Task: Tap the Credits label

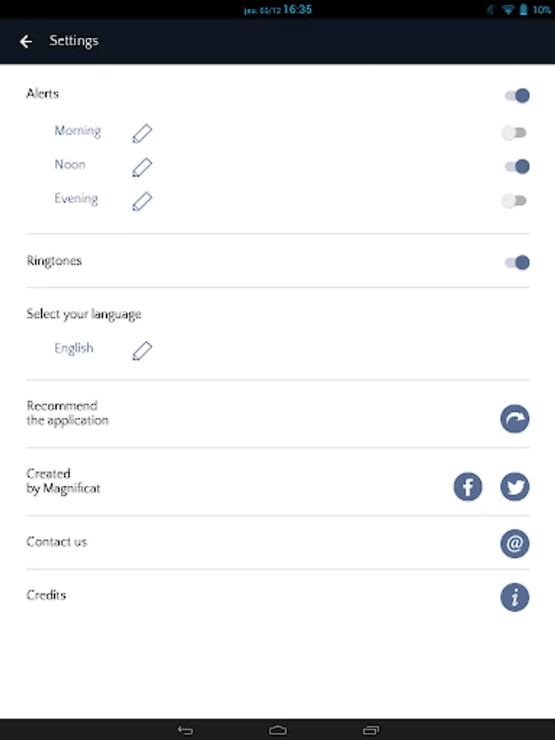Action: pos(46,595)
